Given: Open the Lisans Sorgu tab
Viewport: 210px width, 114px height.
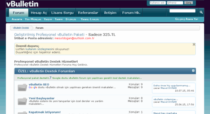Looking at the screenshot, I should click(x=62, y=13).
